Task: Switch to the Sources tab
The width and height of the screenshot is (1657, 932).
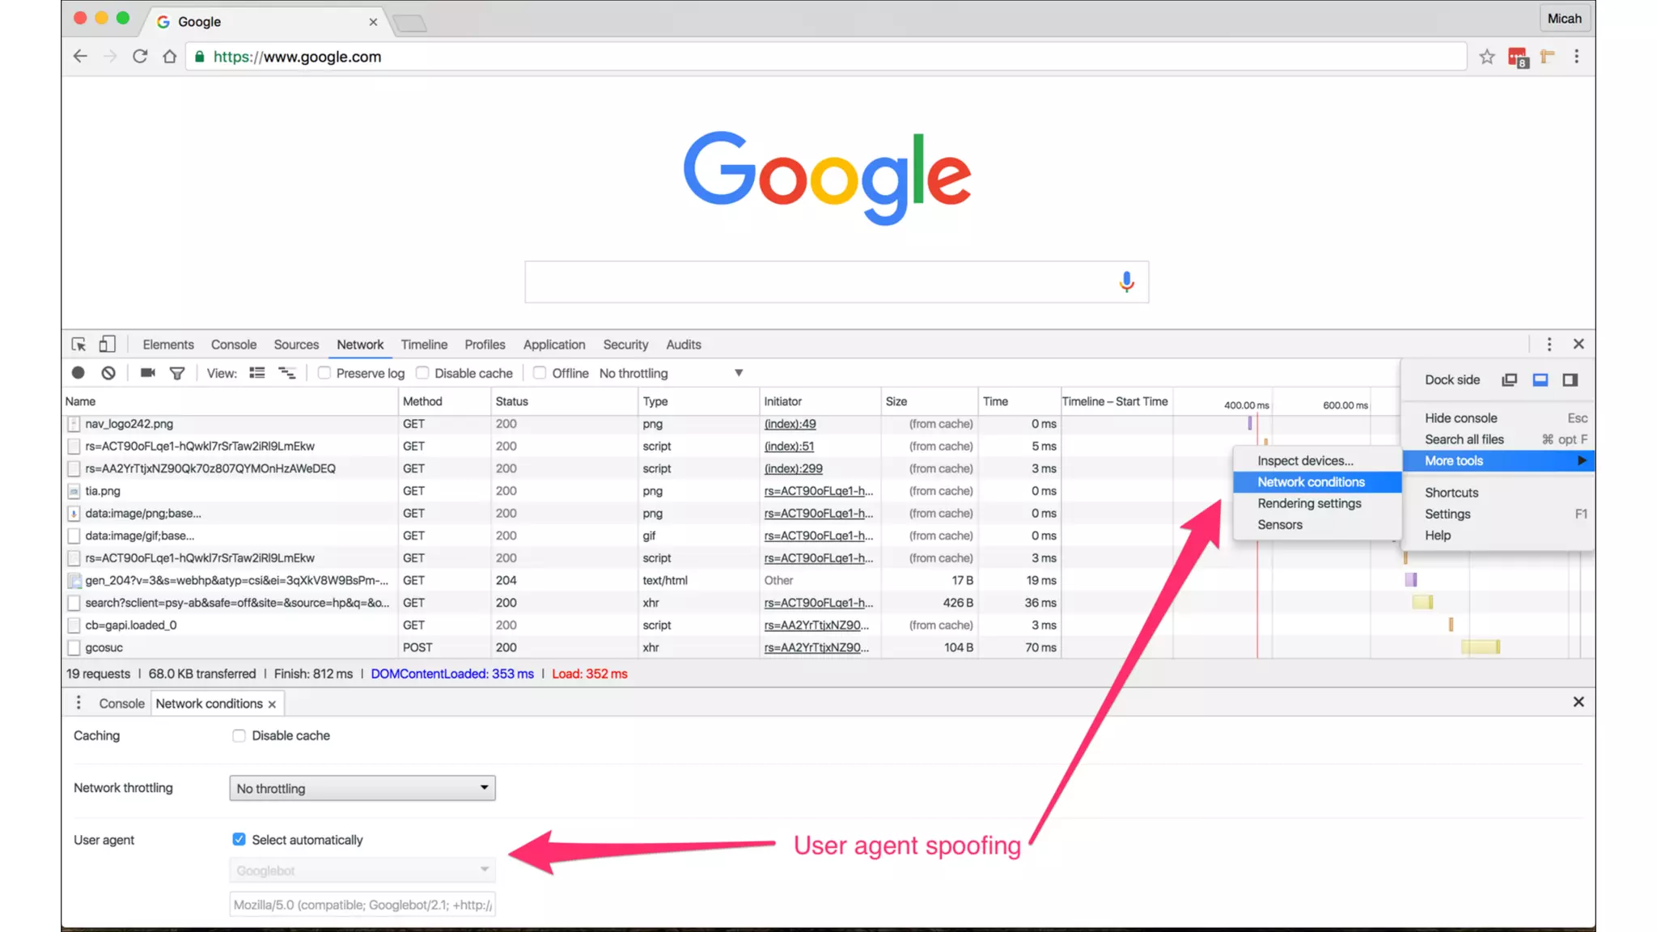Action: [x=296, y=345]
